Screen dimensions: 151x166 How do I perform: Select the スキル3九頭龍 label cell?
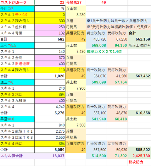tap(17, 101)
